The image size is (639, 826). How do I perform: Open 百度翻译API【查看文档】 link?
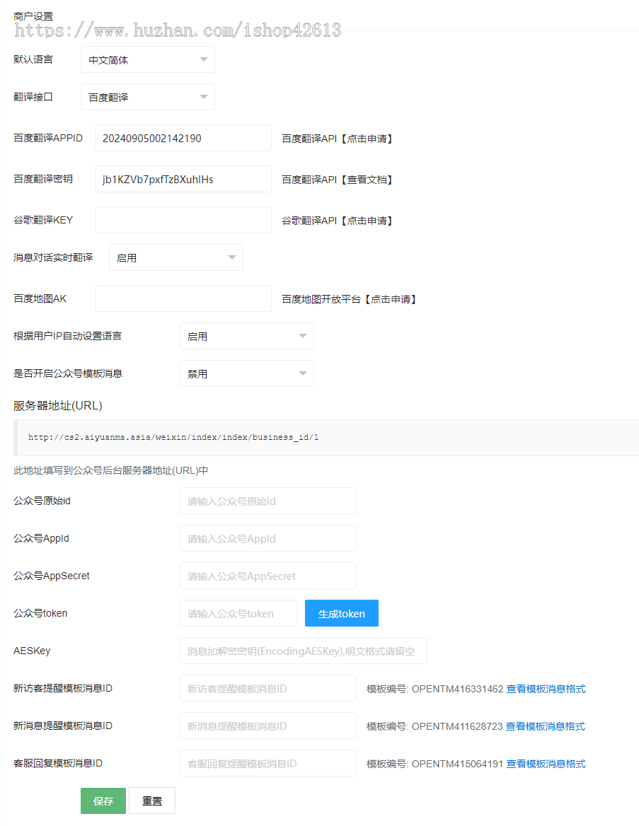(338, 180)
